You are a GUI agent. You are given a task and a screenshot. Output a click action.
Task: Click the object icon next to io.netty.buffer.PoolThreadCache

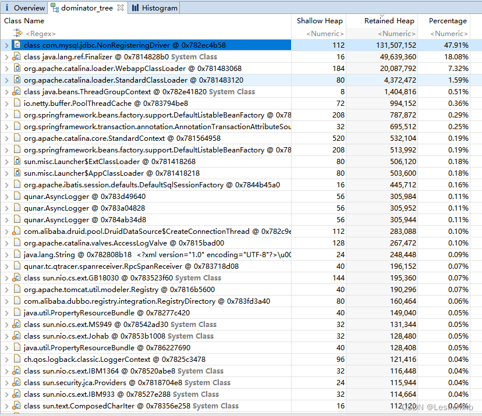17,104
